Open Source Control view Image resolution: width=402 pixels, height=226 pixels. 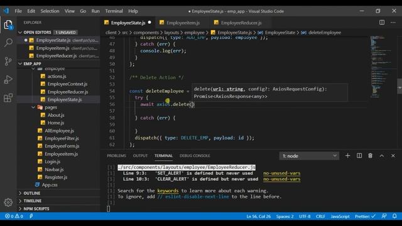(8, 61)
